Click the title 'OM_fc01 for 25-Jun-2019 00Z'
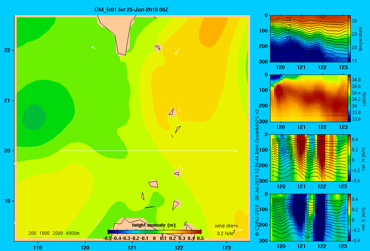Screen dimensions: 370x251 [131, 10]
